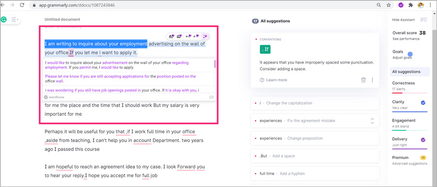437x187 pixels.
Task: Click the 'Untitled document' title field
Action: 62,19
